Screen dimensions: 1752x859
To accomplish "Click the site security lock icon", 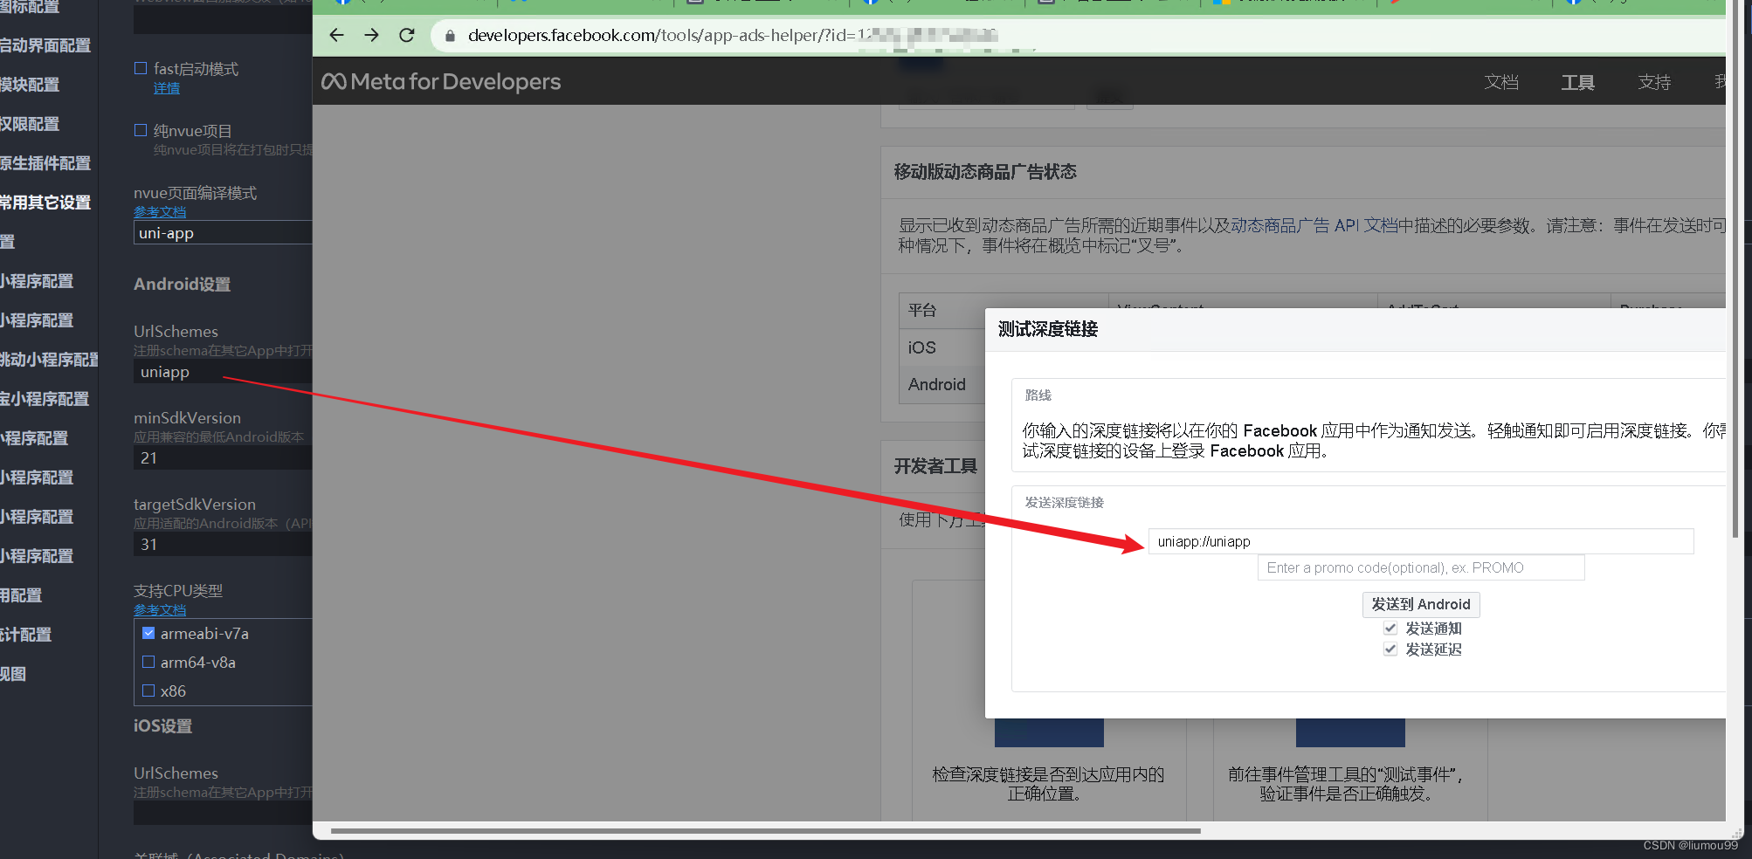I will [x=450, y=37].
